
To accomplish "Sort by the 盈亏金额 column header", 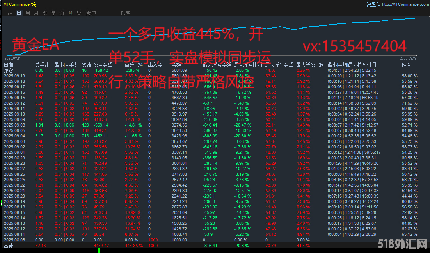I will coord(103,65).
